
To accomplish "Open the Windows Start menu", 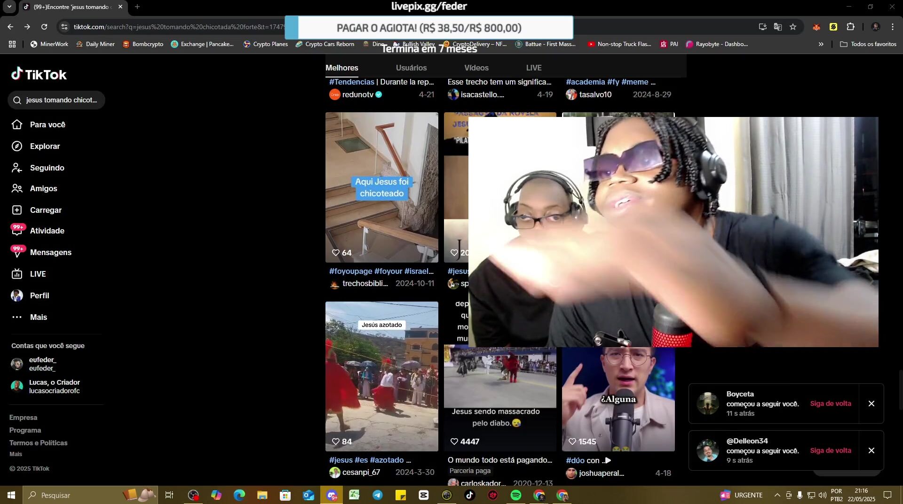I will (11, 495).
